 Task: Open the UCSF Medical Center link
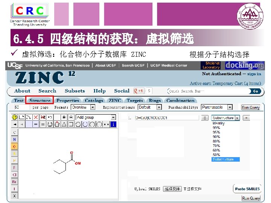[x=169, y=65]
